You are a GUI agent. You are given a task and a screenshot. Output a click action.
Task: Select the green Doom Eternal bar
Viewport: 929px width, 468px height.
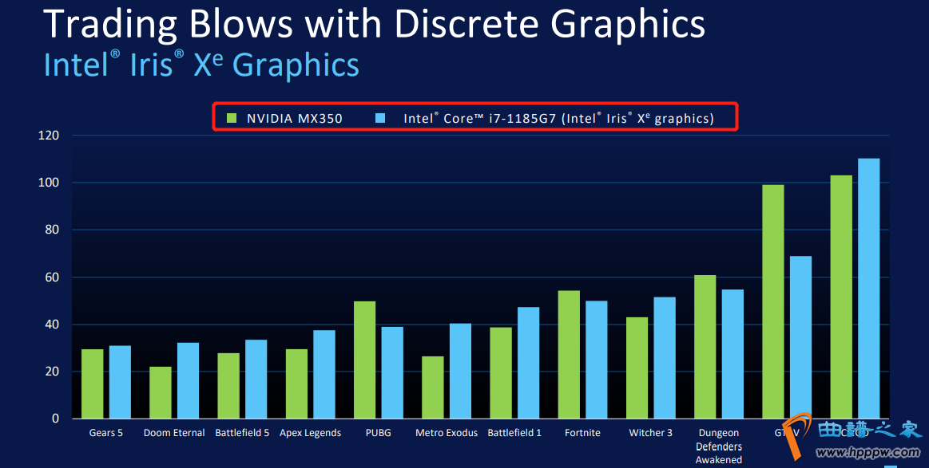pyautogui.click(x=160, y=392)
